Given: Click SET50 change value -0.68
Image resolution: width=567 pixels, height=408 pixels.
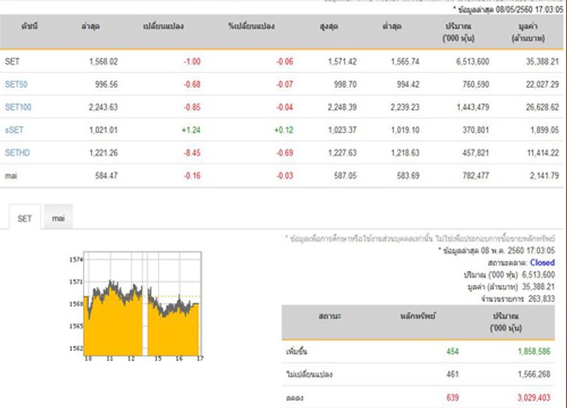Looking at the screenshot, I should pyautogui.click(x=192, y=85).
